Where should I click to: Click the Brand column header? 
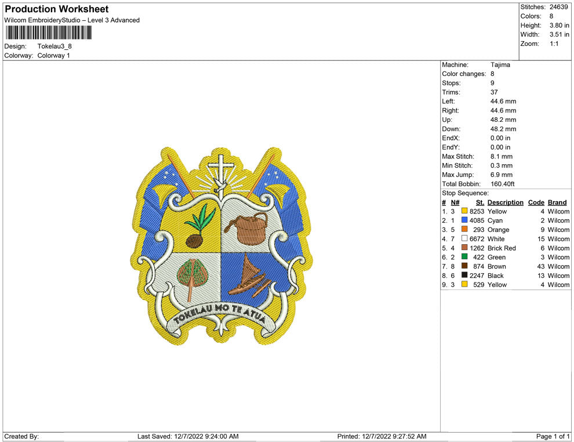point(557,202)
